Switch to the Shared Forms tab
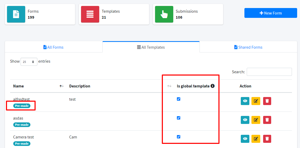The image size is (300, 148). 248,47
